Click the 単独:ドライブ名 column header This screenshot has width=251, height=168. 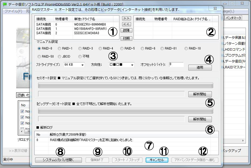(93, 19)
